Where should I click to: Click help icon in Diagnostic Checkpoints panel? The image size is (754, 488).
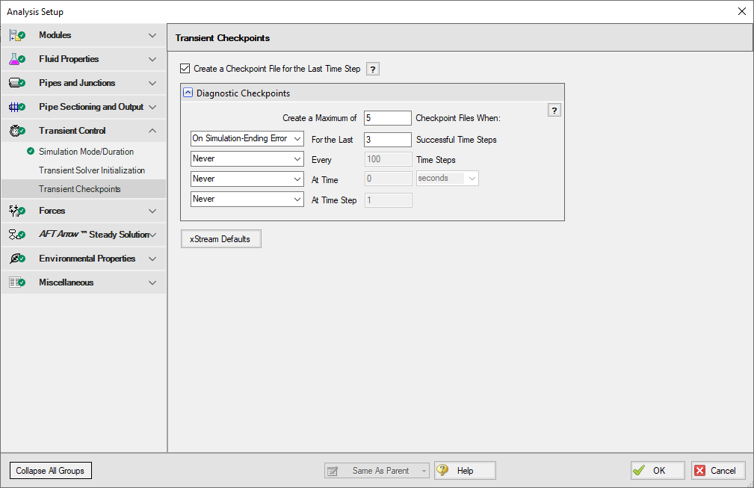554,111
